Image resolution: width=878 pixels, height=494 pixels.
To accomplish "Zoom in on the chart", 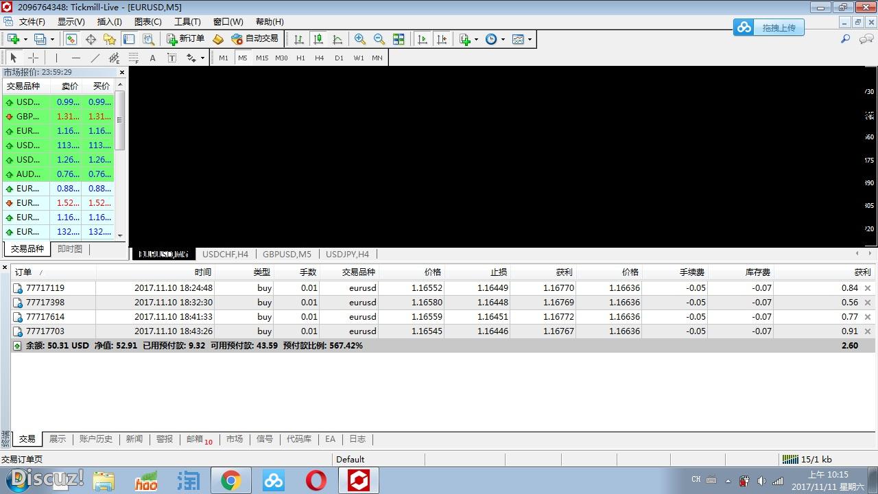I will pos(359,39).
